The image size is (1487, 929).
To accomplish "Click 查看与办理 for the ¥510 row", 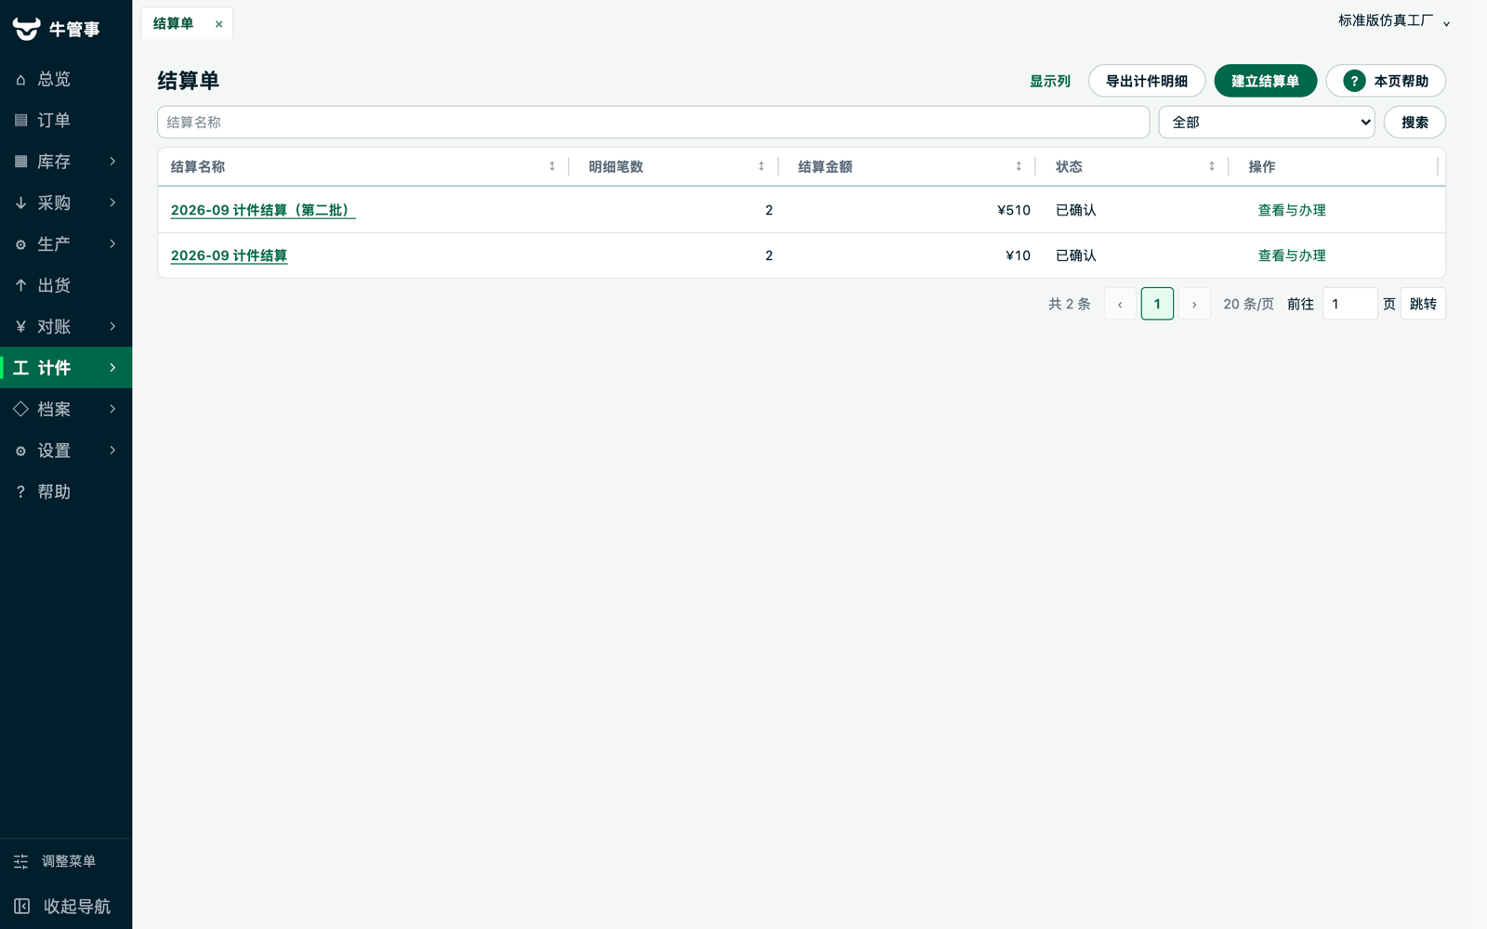I will click(x=1292, y=210).
